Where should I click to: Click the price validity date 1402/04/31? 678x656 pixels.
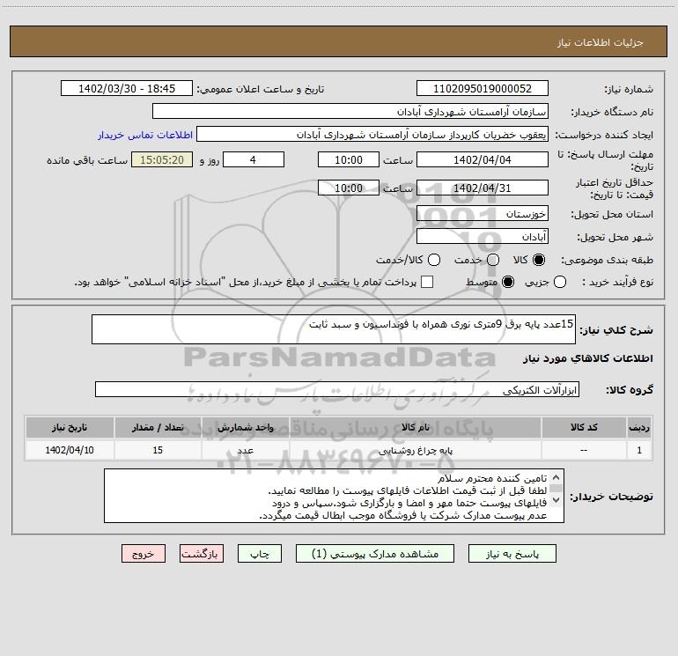coord(483,188)
